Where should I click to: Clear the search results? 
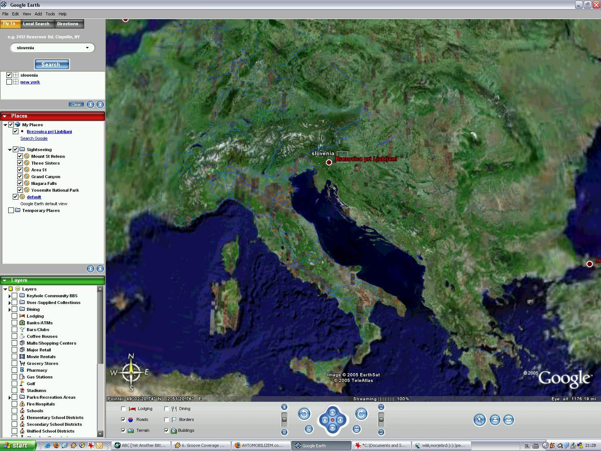(x=76, y=104)
